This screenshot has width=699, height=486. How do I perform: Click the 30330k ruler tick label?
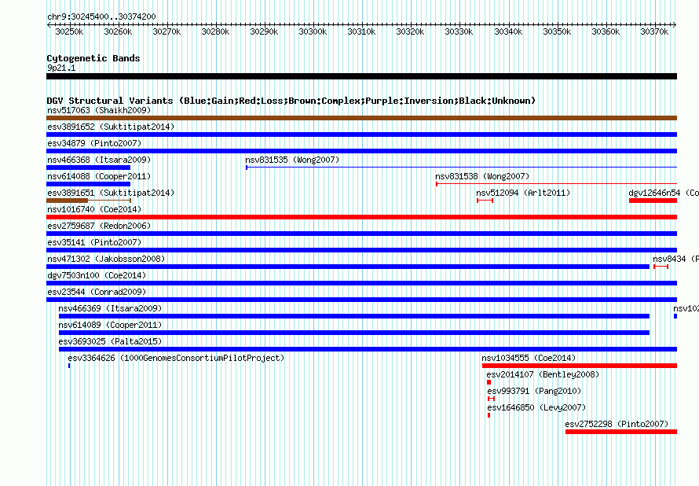(x=459, y=31)
